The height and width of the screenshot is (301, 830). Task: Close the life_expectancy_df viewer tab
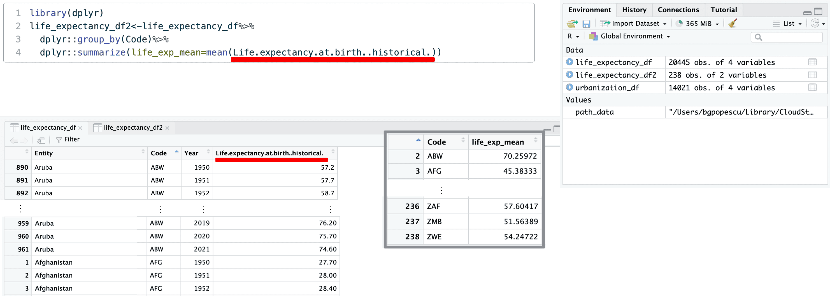click(x=80, y=128)
